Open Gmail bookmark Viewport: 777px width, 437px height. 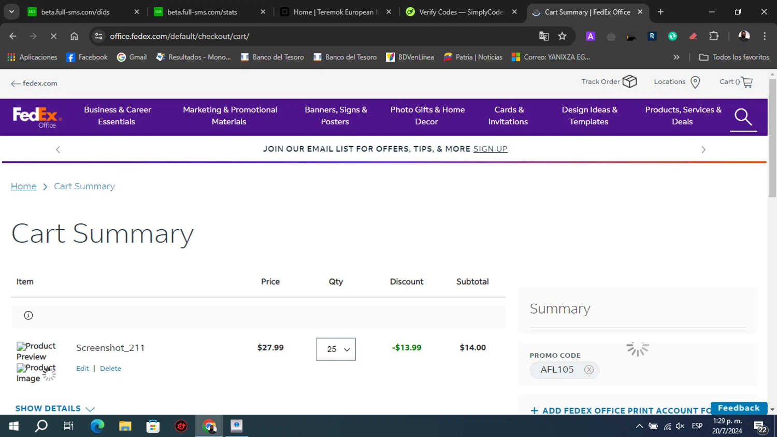(132, 57)
